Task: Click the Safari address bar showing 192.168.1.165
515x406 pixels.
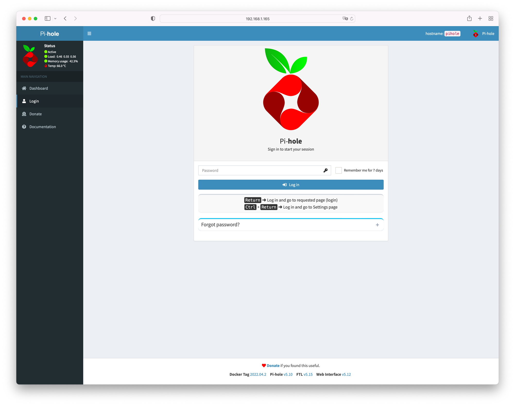Action: click(257, 19)
